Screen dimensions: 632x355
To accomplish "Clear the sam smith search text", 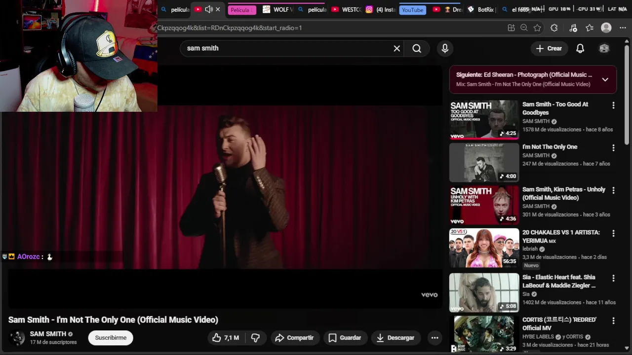I will click(x=396, y=48).
